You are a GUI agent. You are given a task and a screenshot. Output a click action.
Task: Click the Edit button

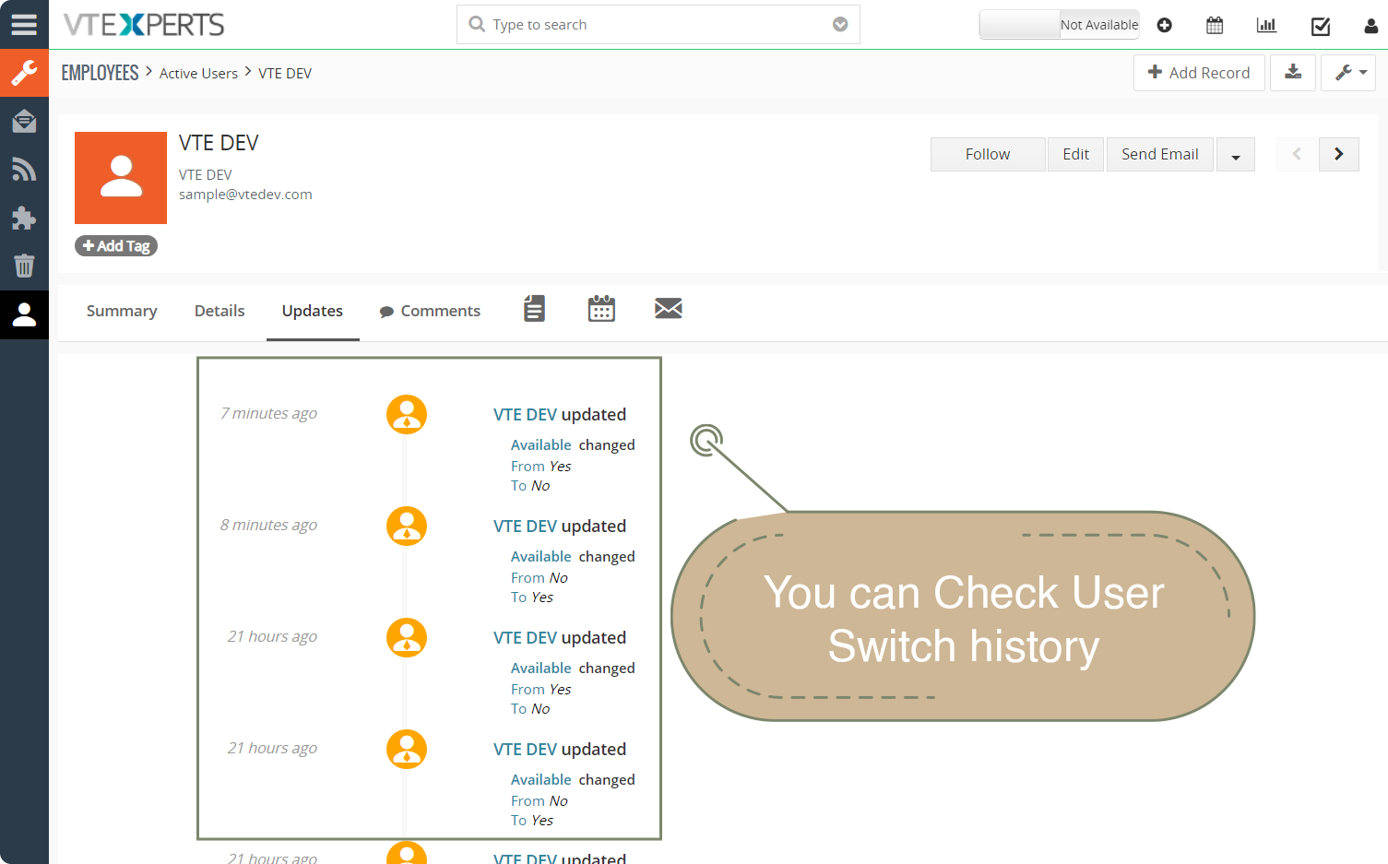1075,154
